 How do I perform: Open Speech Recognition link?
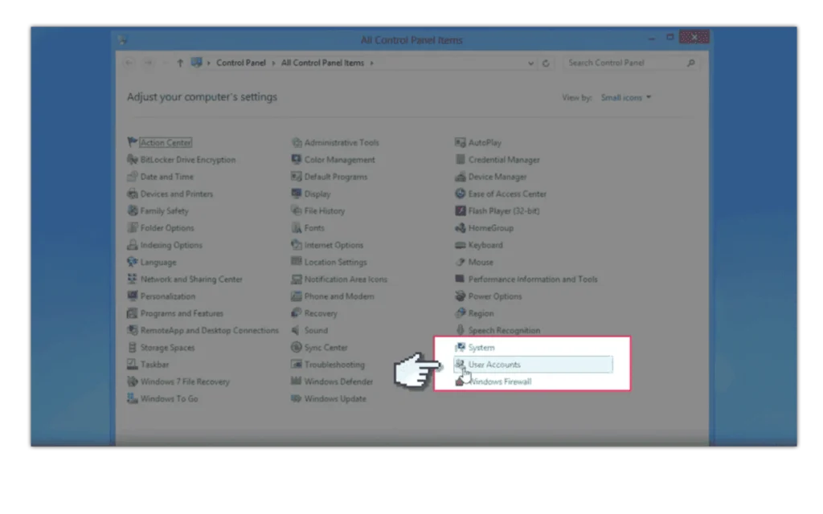pyautogui.click(x=504, y=330)
